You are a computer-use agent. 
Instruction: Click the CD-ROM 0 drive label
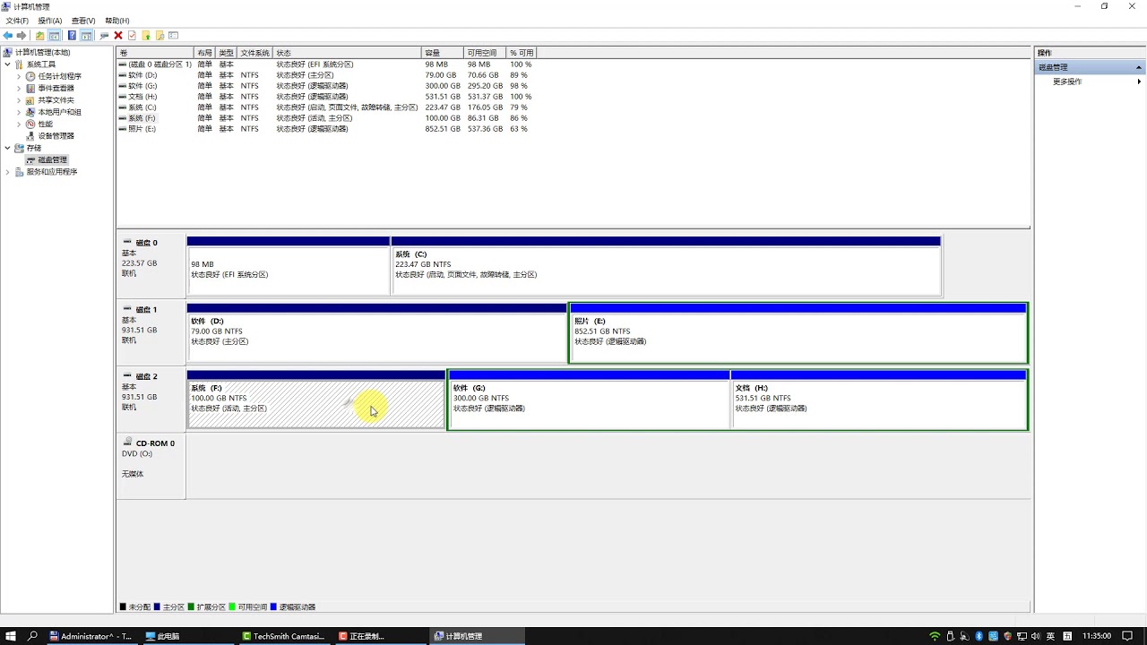151,467
